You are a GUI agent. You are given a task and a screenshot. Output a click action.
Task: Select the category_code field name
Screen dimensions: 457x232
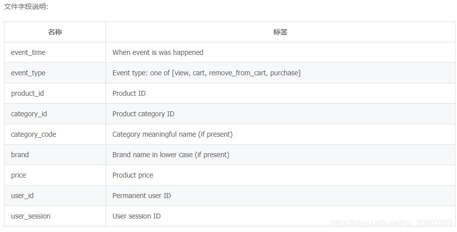(x=33, y=134)
